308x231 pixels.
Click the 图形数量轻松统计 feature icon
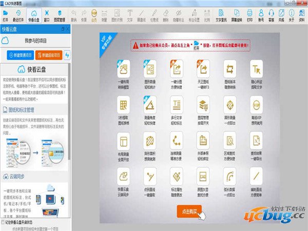tap(150, 69)
